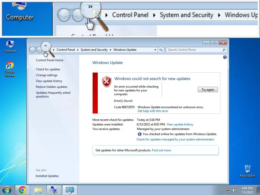Expand the arrow before Control Panel breadcrumb
Image resolution: width=260 pixels, height=195 pixels.
pyautogui.click(x=54, y=50)
